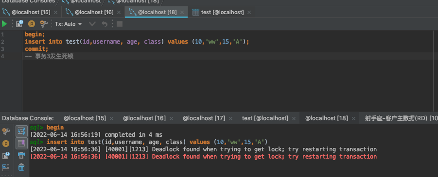The height and width of the screenshot is (177, 438).
Task: Open the @localhost [17] output console tab
Action: click(204, 118)
